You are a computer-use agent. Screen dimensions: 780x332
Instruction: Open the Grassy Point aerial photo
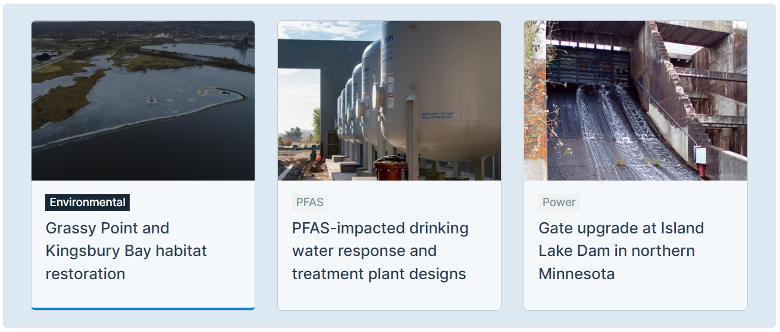[143, 100]
